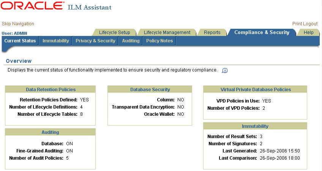This screenshot has height=171, width=322.
Task: Click the Number of Signatures value 2
Action: (261, 144)
